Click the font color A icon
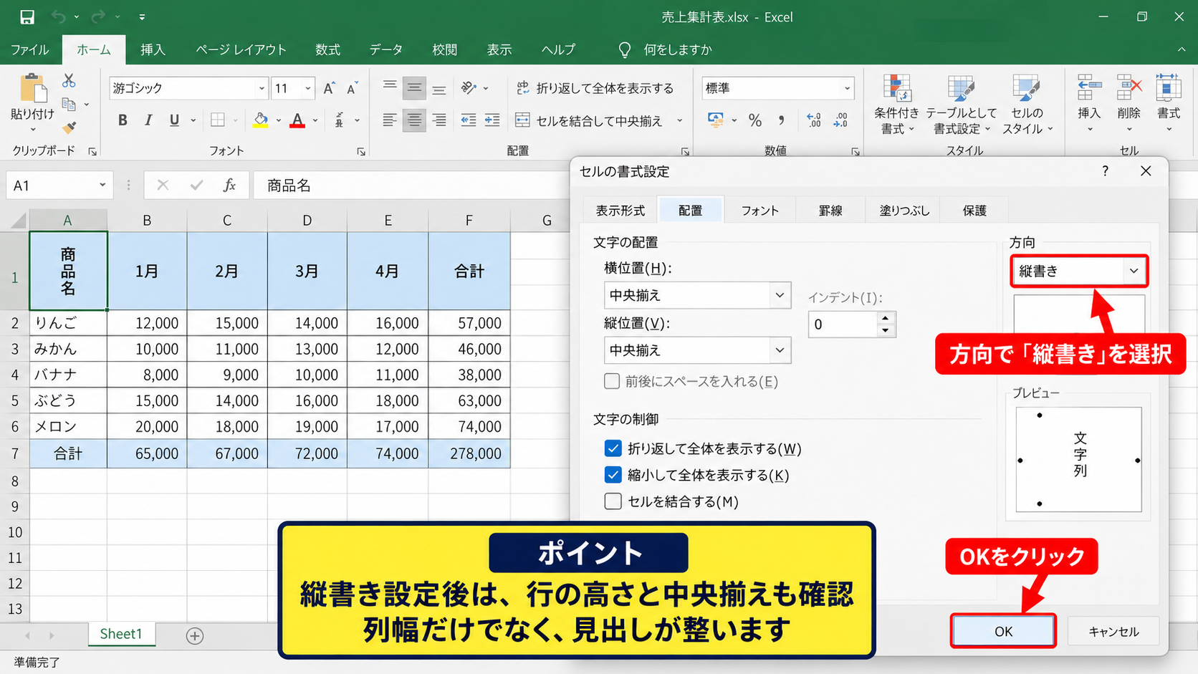Viewport: 1198px width, 674px height. coord(297,120)
